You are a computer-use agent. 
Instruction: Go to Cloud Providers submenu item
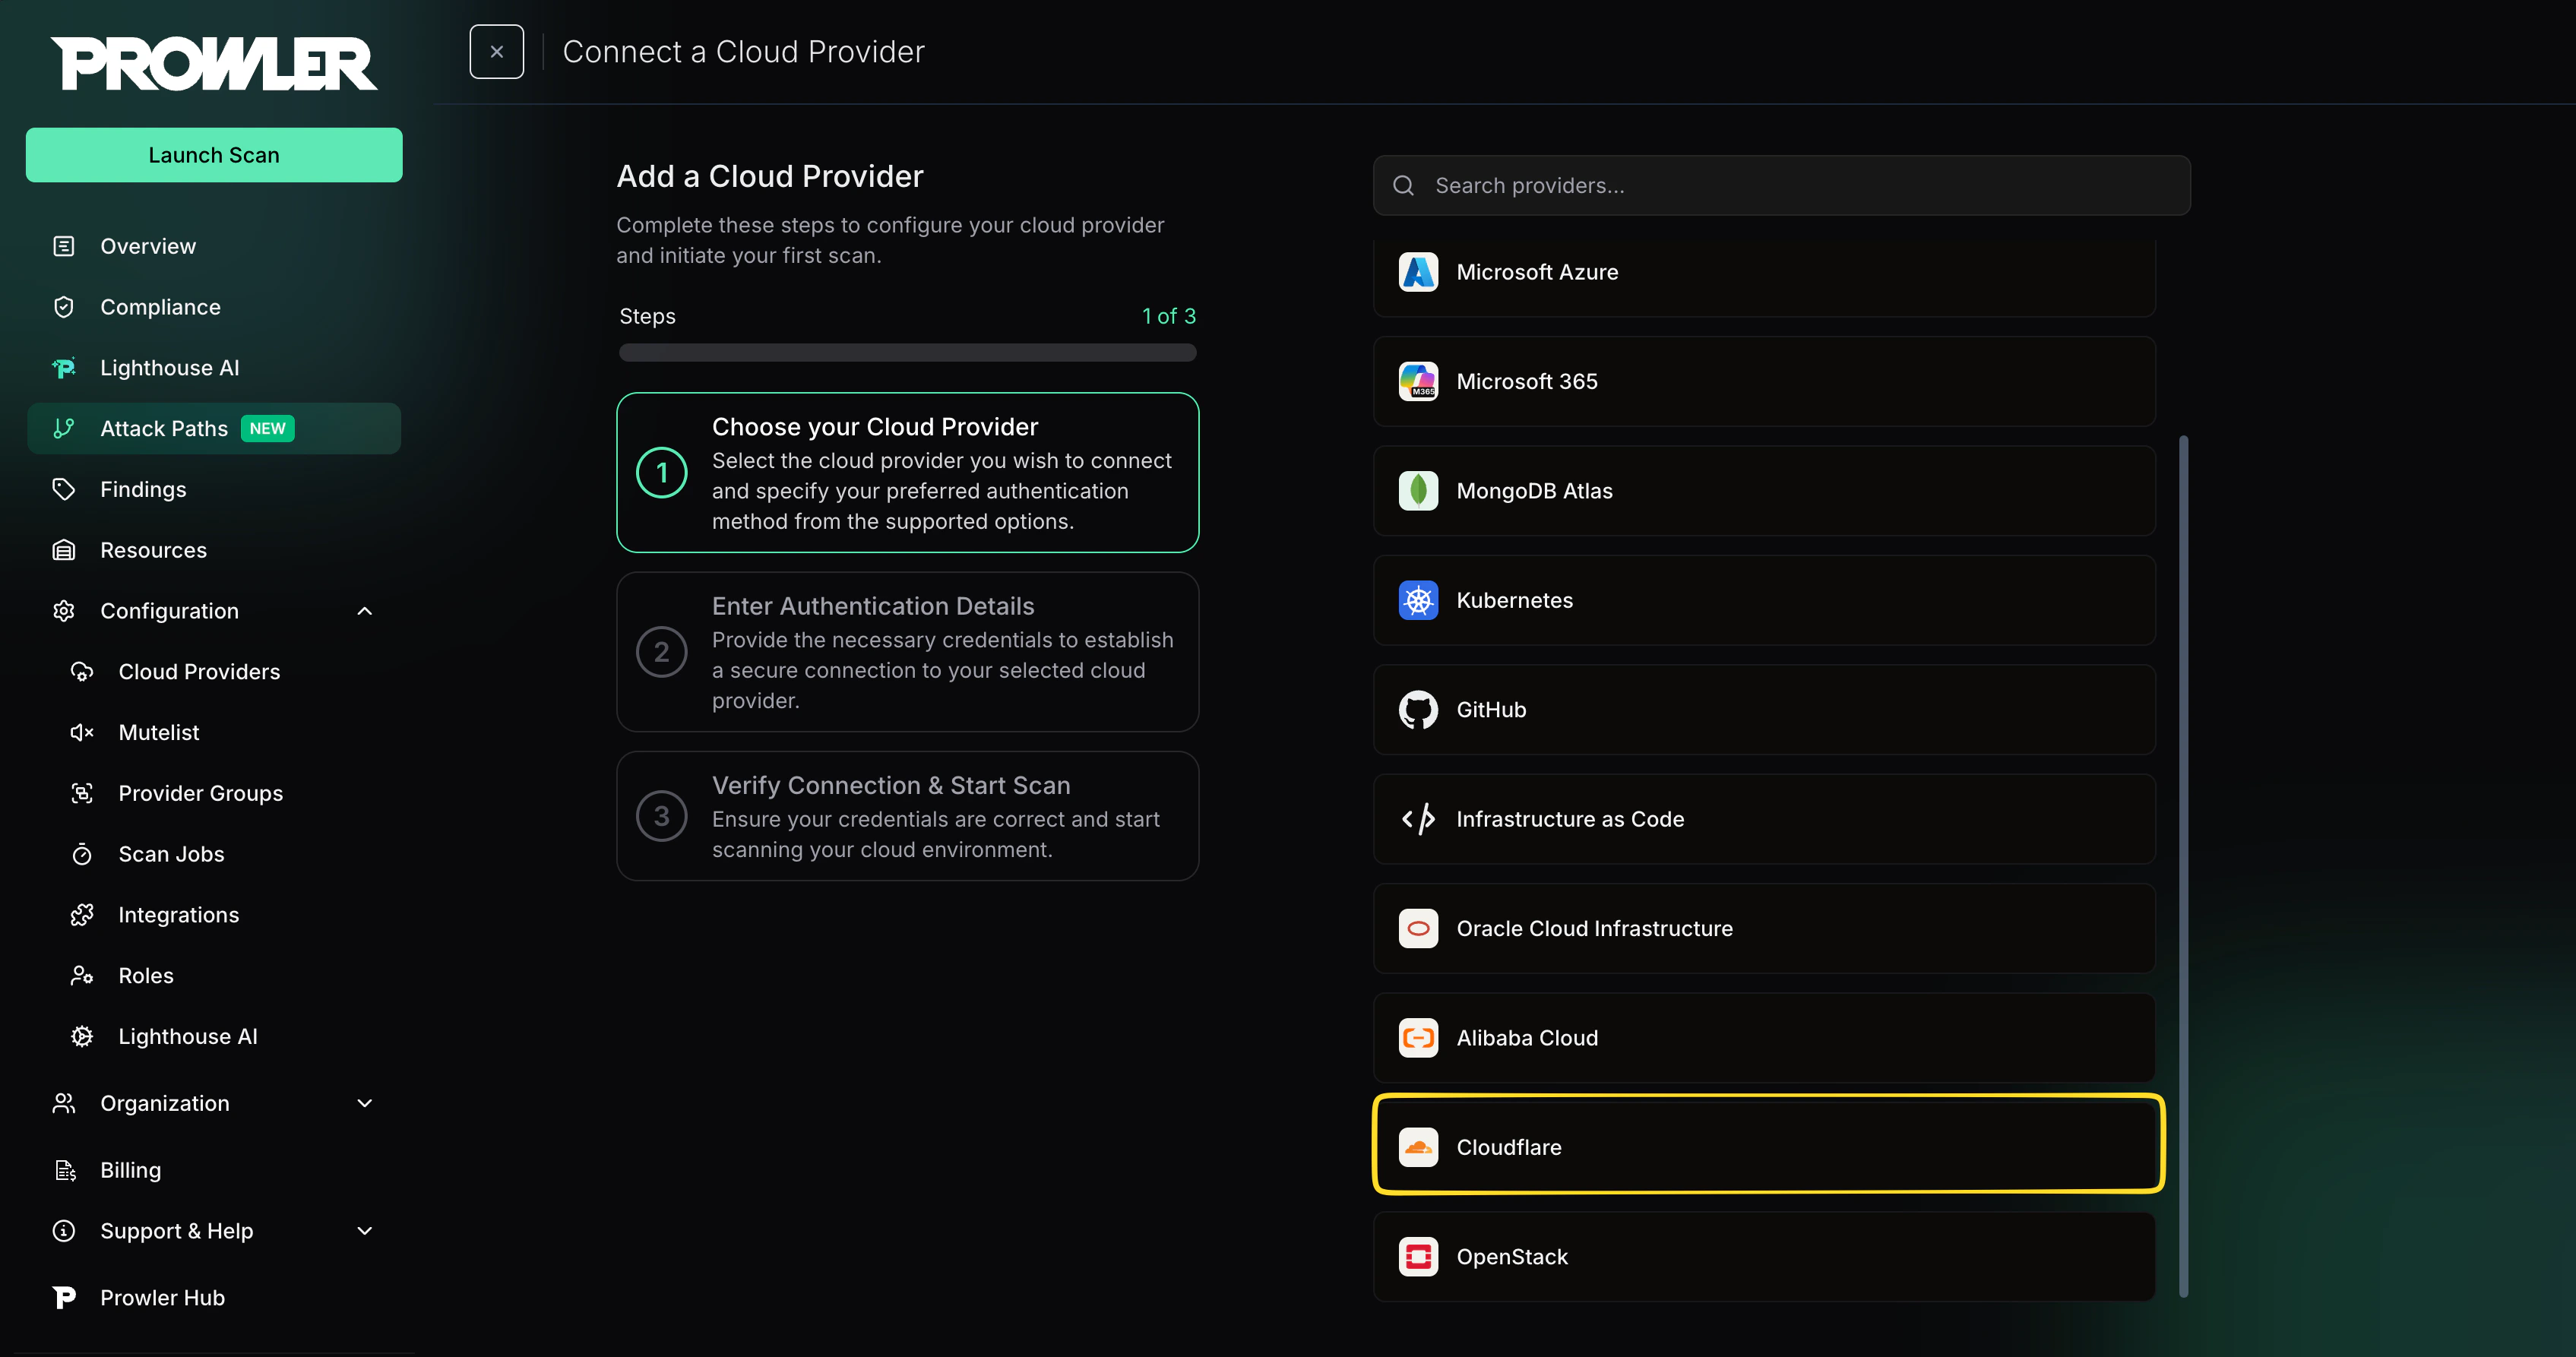199,672
